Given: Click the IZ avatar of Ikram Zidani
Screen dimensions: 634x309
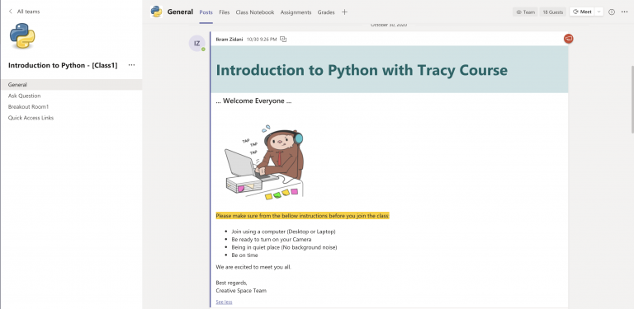Looking at the screenshot, I should pyautogui.click(x=197, y=43).
